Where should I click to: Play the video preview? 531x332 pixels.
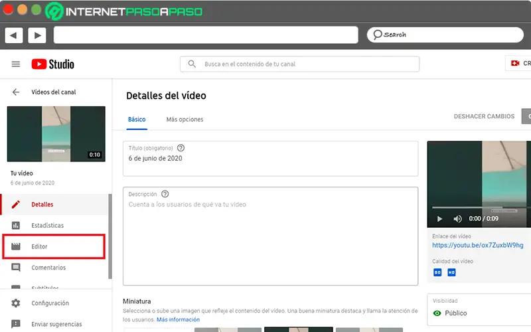click(439, 219)
